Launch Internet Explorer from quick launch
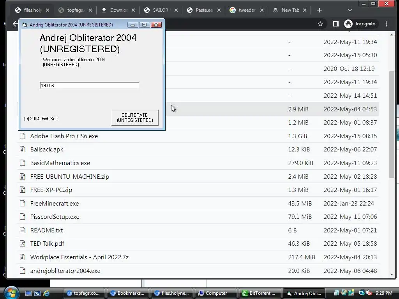 [46, 293]
